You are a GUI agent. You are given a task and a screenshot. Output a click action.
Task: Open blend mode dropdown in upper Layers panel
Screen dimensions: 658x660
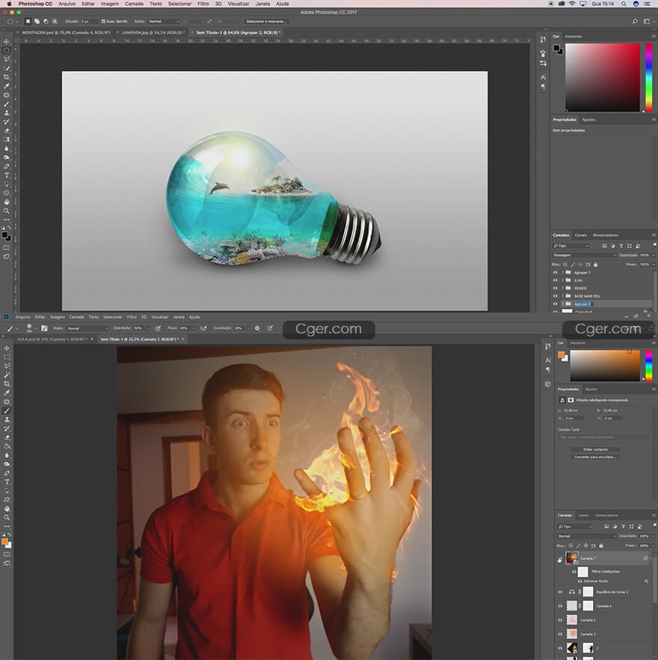point(584,255)
